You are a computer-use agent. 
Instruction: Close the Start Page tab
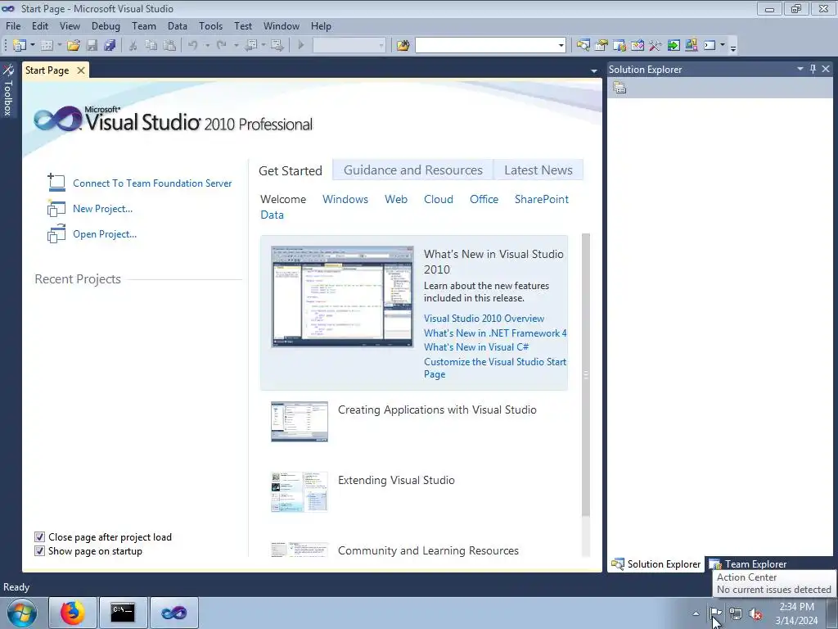point(81,70)
